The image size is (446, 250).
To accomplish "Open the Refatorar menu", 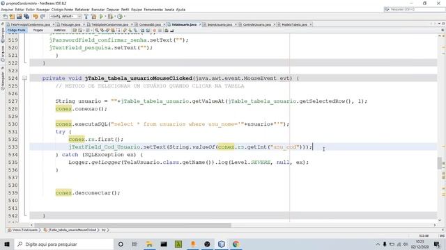I will coord(82,10).
